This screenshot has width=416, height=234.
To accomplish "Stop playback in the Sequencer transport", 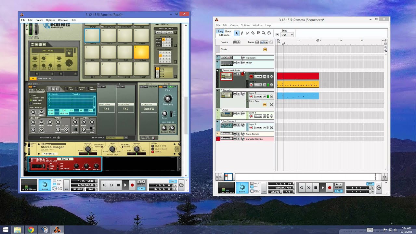I will [x=316, y=188].
